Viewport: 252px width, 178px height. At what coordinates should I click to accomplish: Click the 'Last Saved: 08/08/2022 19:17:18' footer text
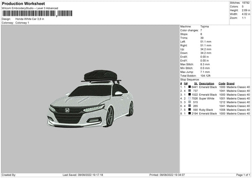(83, 175)
